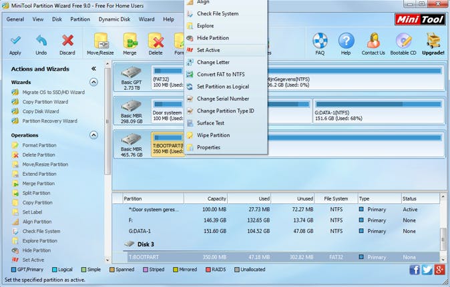Open the FAQ lifebuoy icon
The image size is (450, 287).
pyautogui.click(x=320, y=41)
